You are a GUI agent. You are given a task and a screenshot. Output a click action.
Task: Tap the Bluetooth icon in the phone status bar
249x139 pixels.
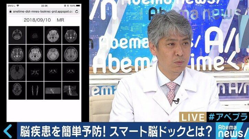coord(68,6)
